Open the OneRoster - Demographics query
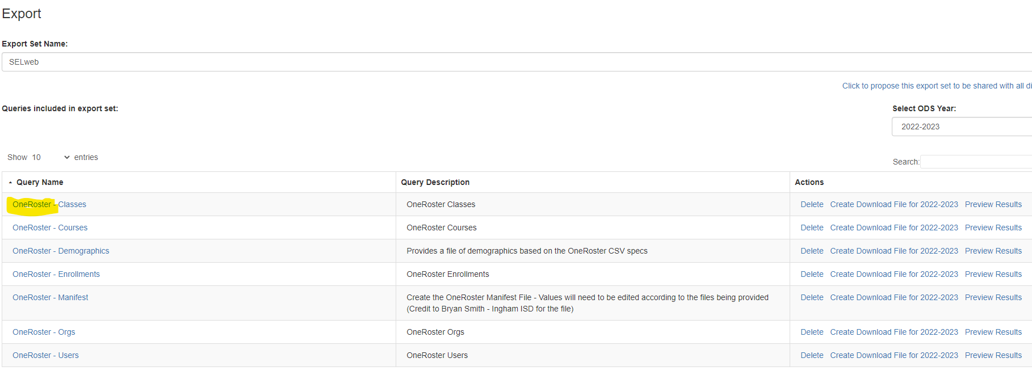This screenshot has height=379, width=1032. [61, 251]
